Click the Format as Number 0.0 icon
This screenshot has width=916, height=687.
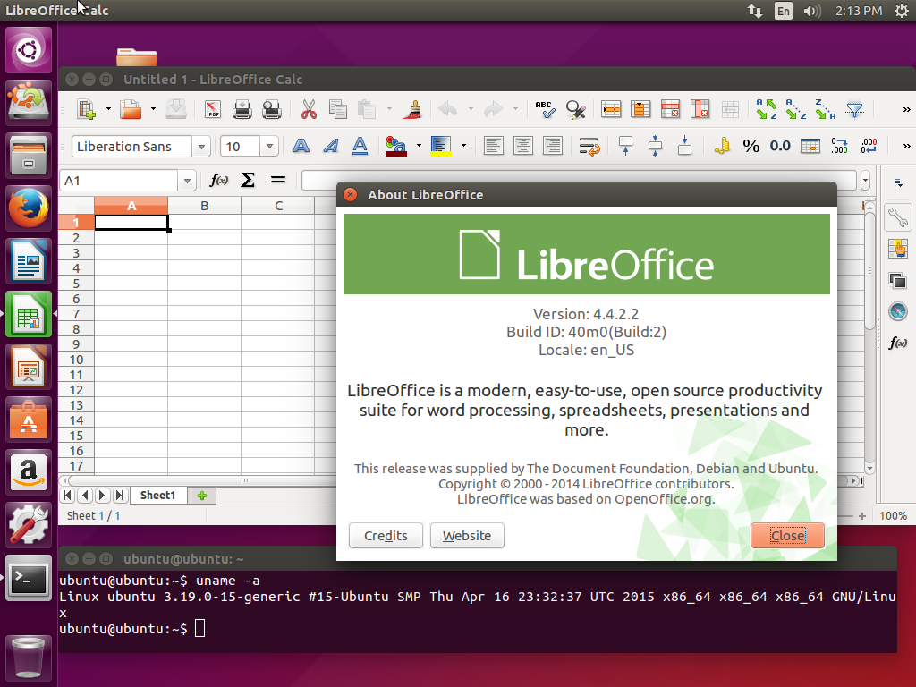780,146
